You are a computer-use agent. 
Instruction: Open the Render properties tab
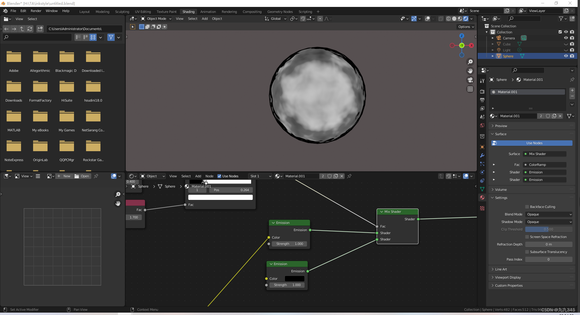482,92
